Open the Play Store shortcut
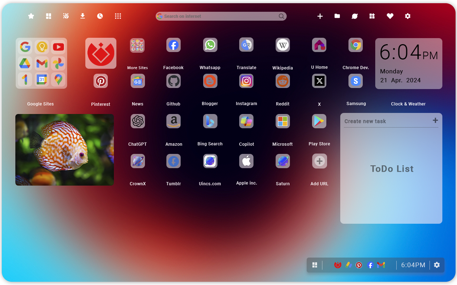This screenshot has height=285, width=457. 319,121
